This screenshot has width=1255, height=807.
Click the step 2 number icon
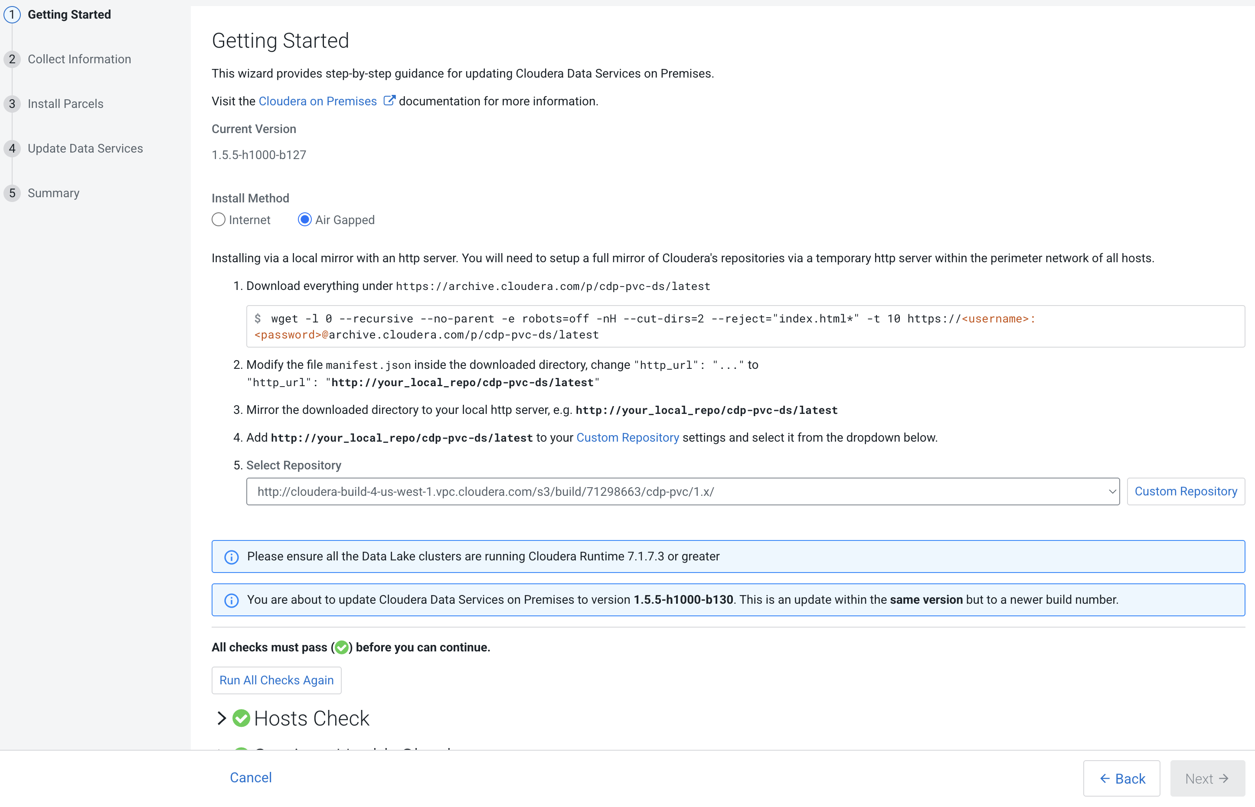(x=12, y=59)
